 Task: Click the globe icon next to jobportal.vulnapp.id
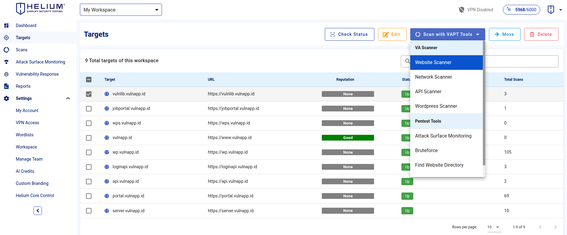coord(107,109)
